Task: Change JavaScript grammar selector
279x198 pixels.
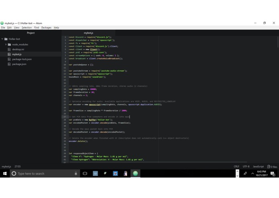Action: coord(259,166)
